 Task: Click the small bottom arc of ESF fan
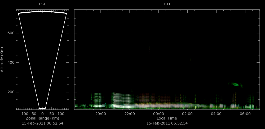42,108
